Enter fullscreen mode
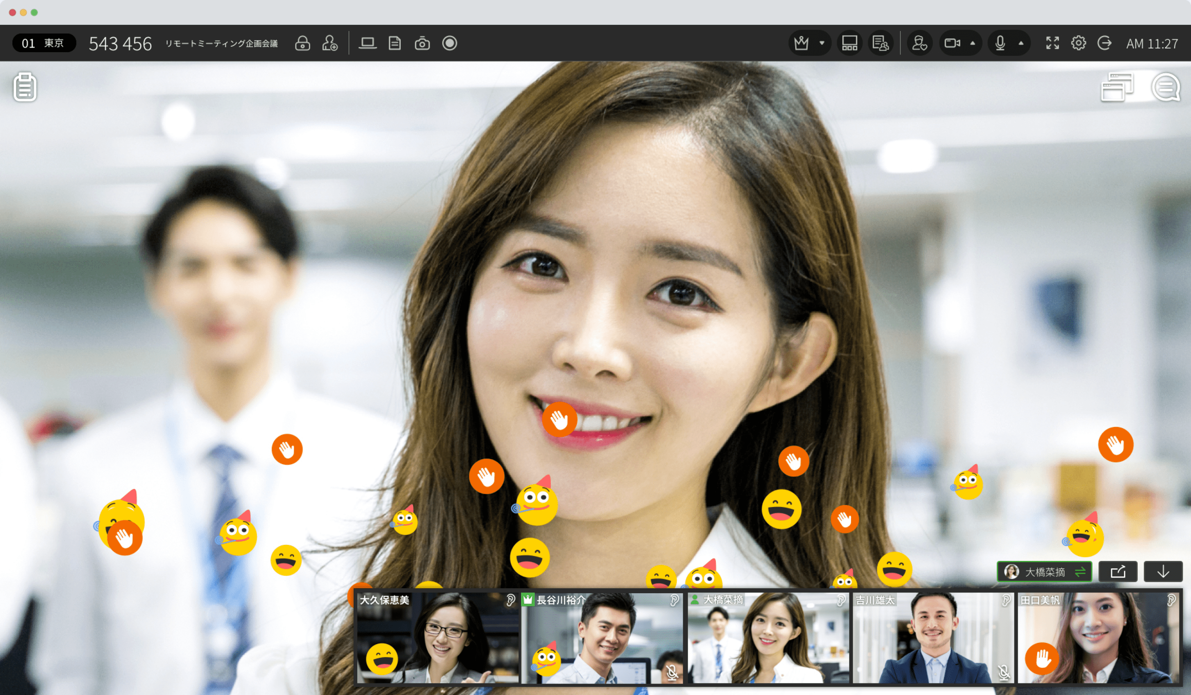Screen dimensions: 1191x695 point(1052,43)
